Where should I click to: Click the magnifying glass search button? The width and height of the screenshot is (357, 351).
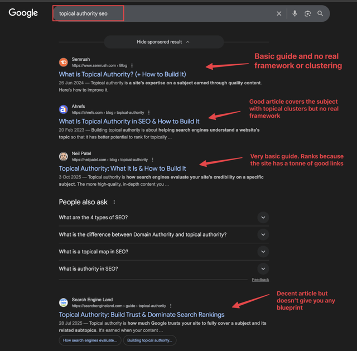(320, 13)
